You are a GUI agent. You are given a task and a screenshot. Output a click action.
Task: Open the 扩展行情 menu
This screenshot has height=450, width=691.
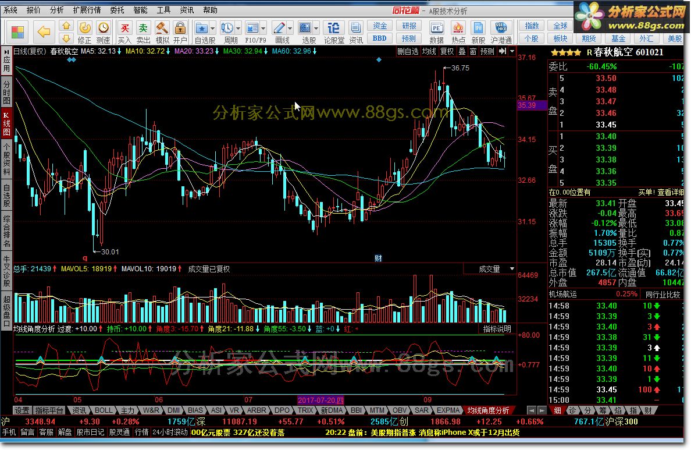coord(86,10)
